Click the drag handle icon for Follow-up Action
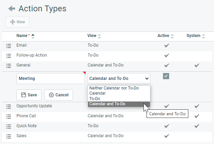Screen dimensions: 214x144 [x=9, y=56]
